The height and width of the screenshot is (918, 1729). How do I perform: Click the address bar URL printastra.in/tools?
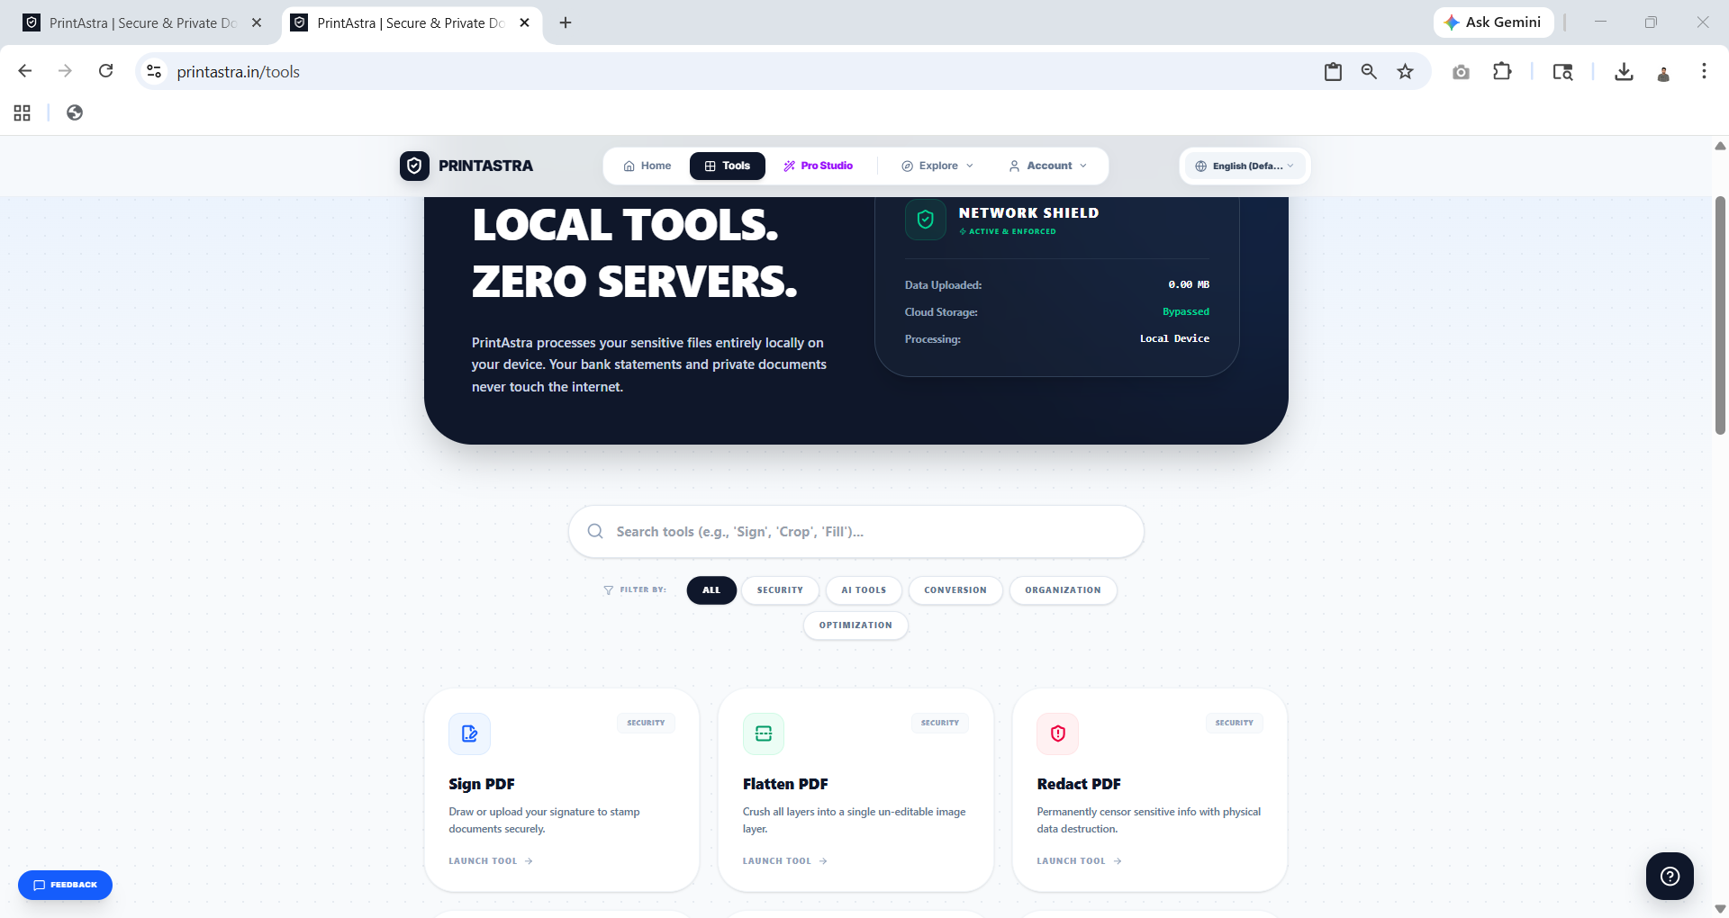(238, 72)
